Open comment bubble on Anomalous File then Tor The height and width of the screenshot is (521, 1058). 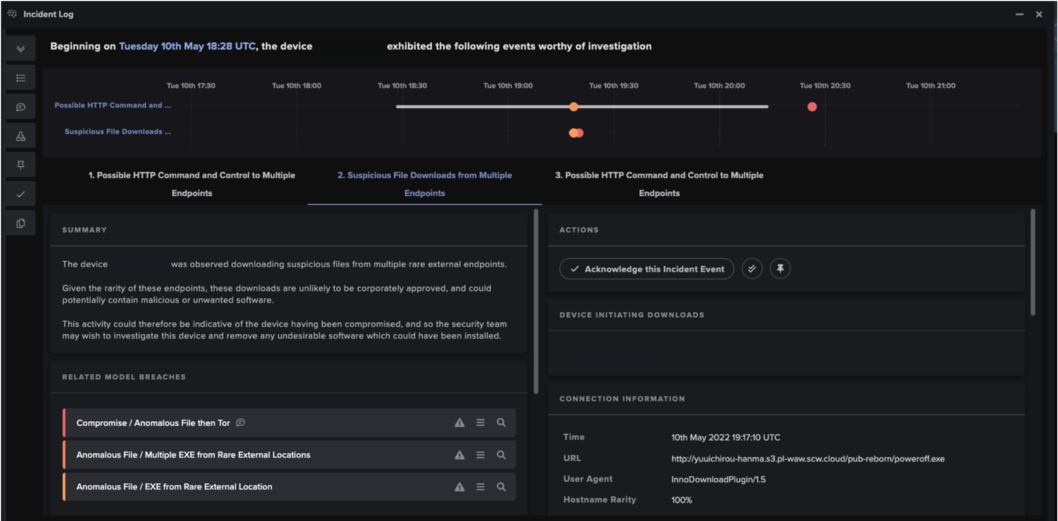tap(241, 423)
